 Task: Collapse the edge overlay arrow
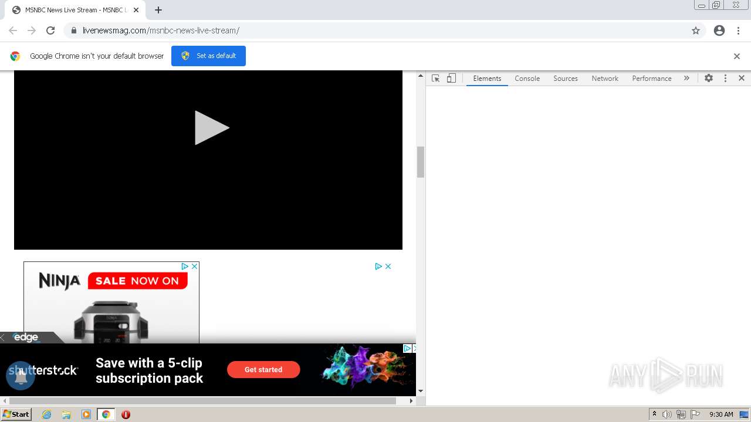click(3, 338)
